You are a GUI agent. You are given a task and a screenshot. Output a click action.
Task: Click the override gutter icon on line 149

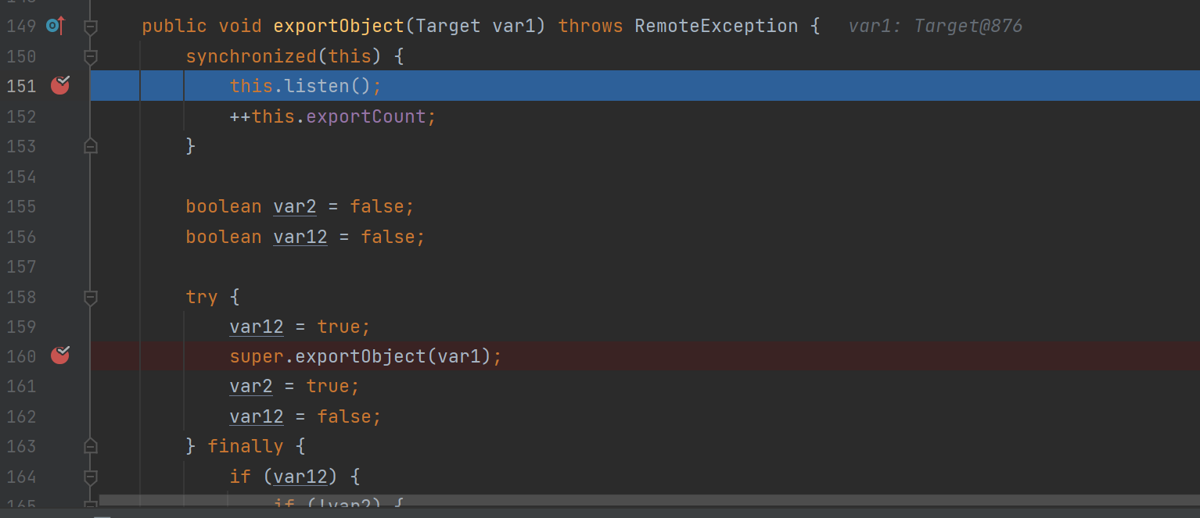(55, 26)
